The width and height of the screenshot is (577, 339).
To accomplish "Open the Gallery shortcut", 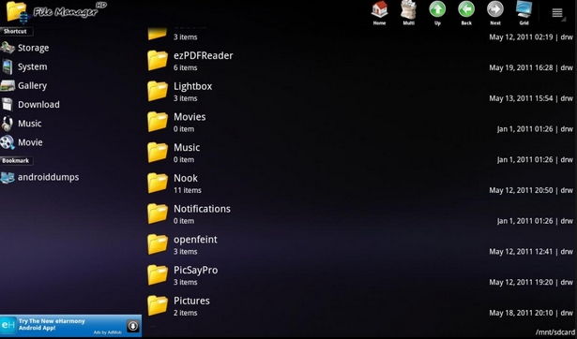I will point(24,85).
